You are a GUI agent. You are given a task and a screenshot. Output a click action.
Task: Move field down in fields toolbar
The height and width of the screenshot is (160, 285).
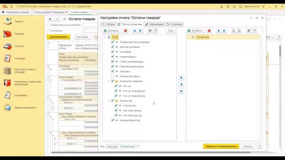pos(140,31)
